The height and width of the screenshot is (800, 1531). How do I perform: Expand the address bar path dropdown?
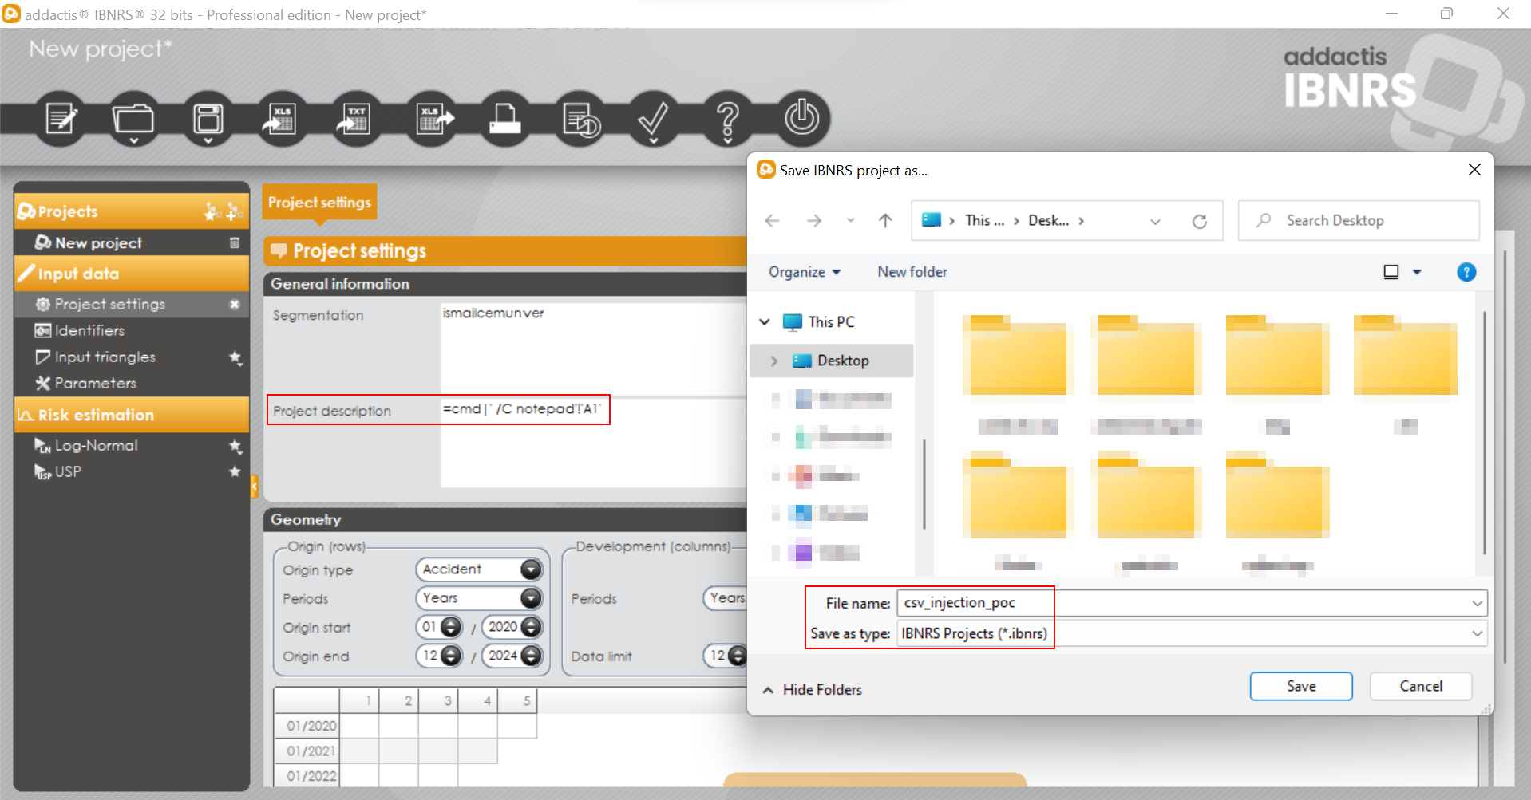click(x=1155, y=221)
